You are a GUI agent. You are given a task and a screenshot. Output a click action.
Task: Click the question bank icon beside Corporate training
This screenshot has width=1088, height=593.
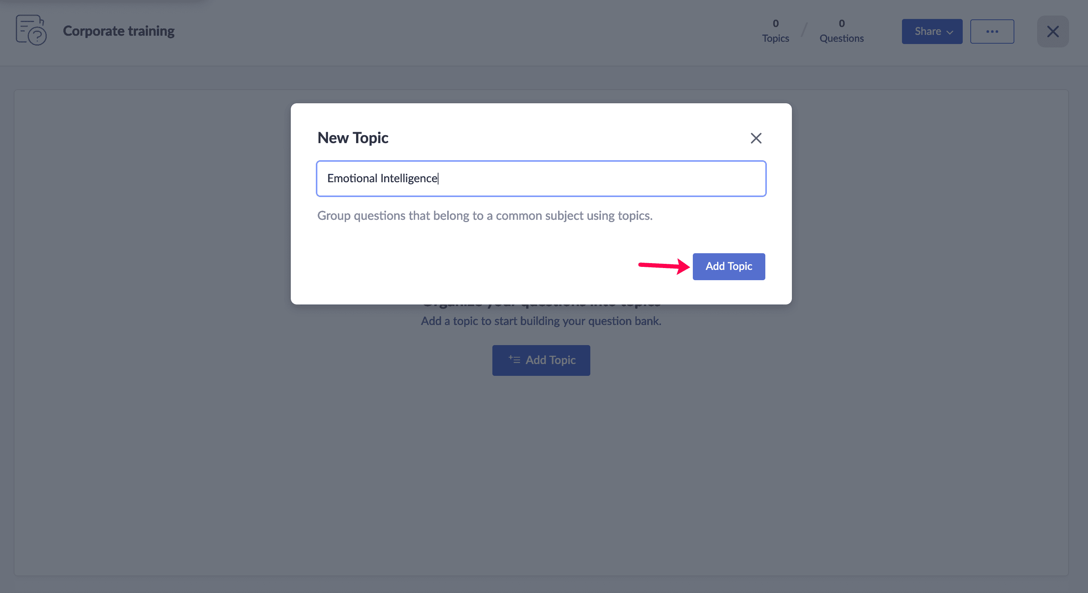tap(31, 30)
